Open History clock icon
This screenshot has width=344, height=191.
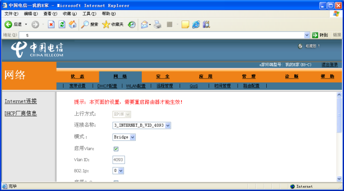[131, 24]
